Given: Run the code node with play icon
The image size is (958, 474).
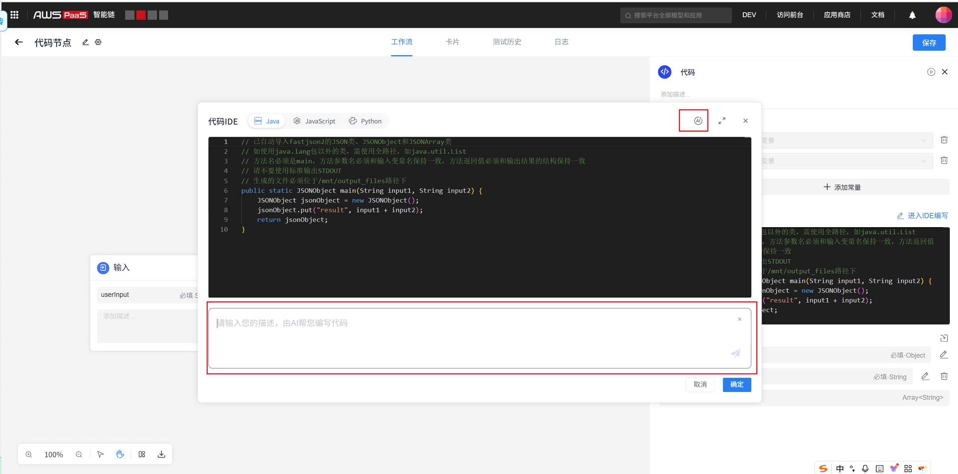Looking at the screenshot, I should (931, 72).
